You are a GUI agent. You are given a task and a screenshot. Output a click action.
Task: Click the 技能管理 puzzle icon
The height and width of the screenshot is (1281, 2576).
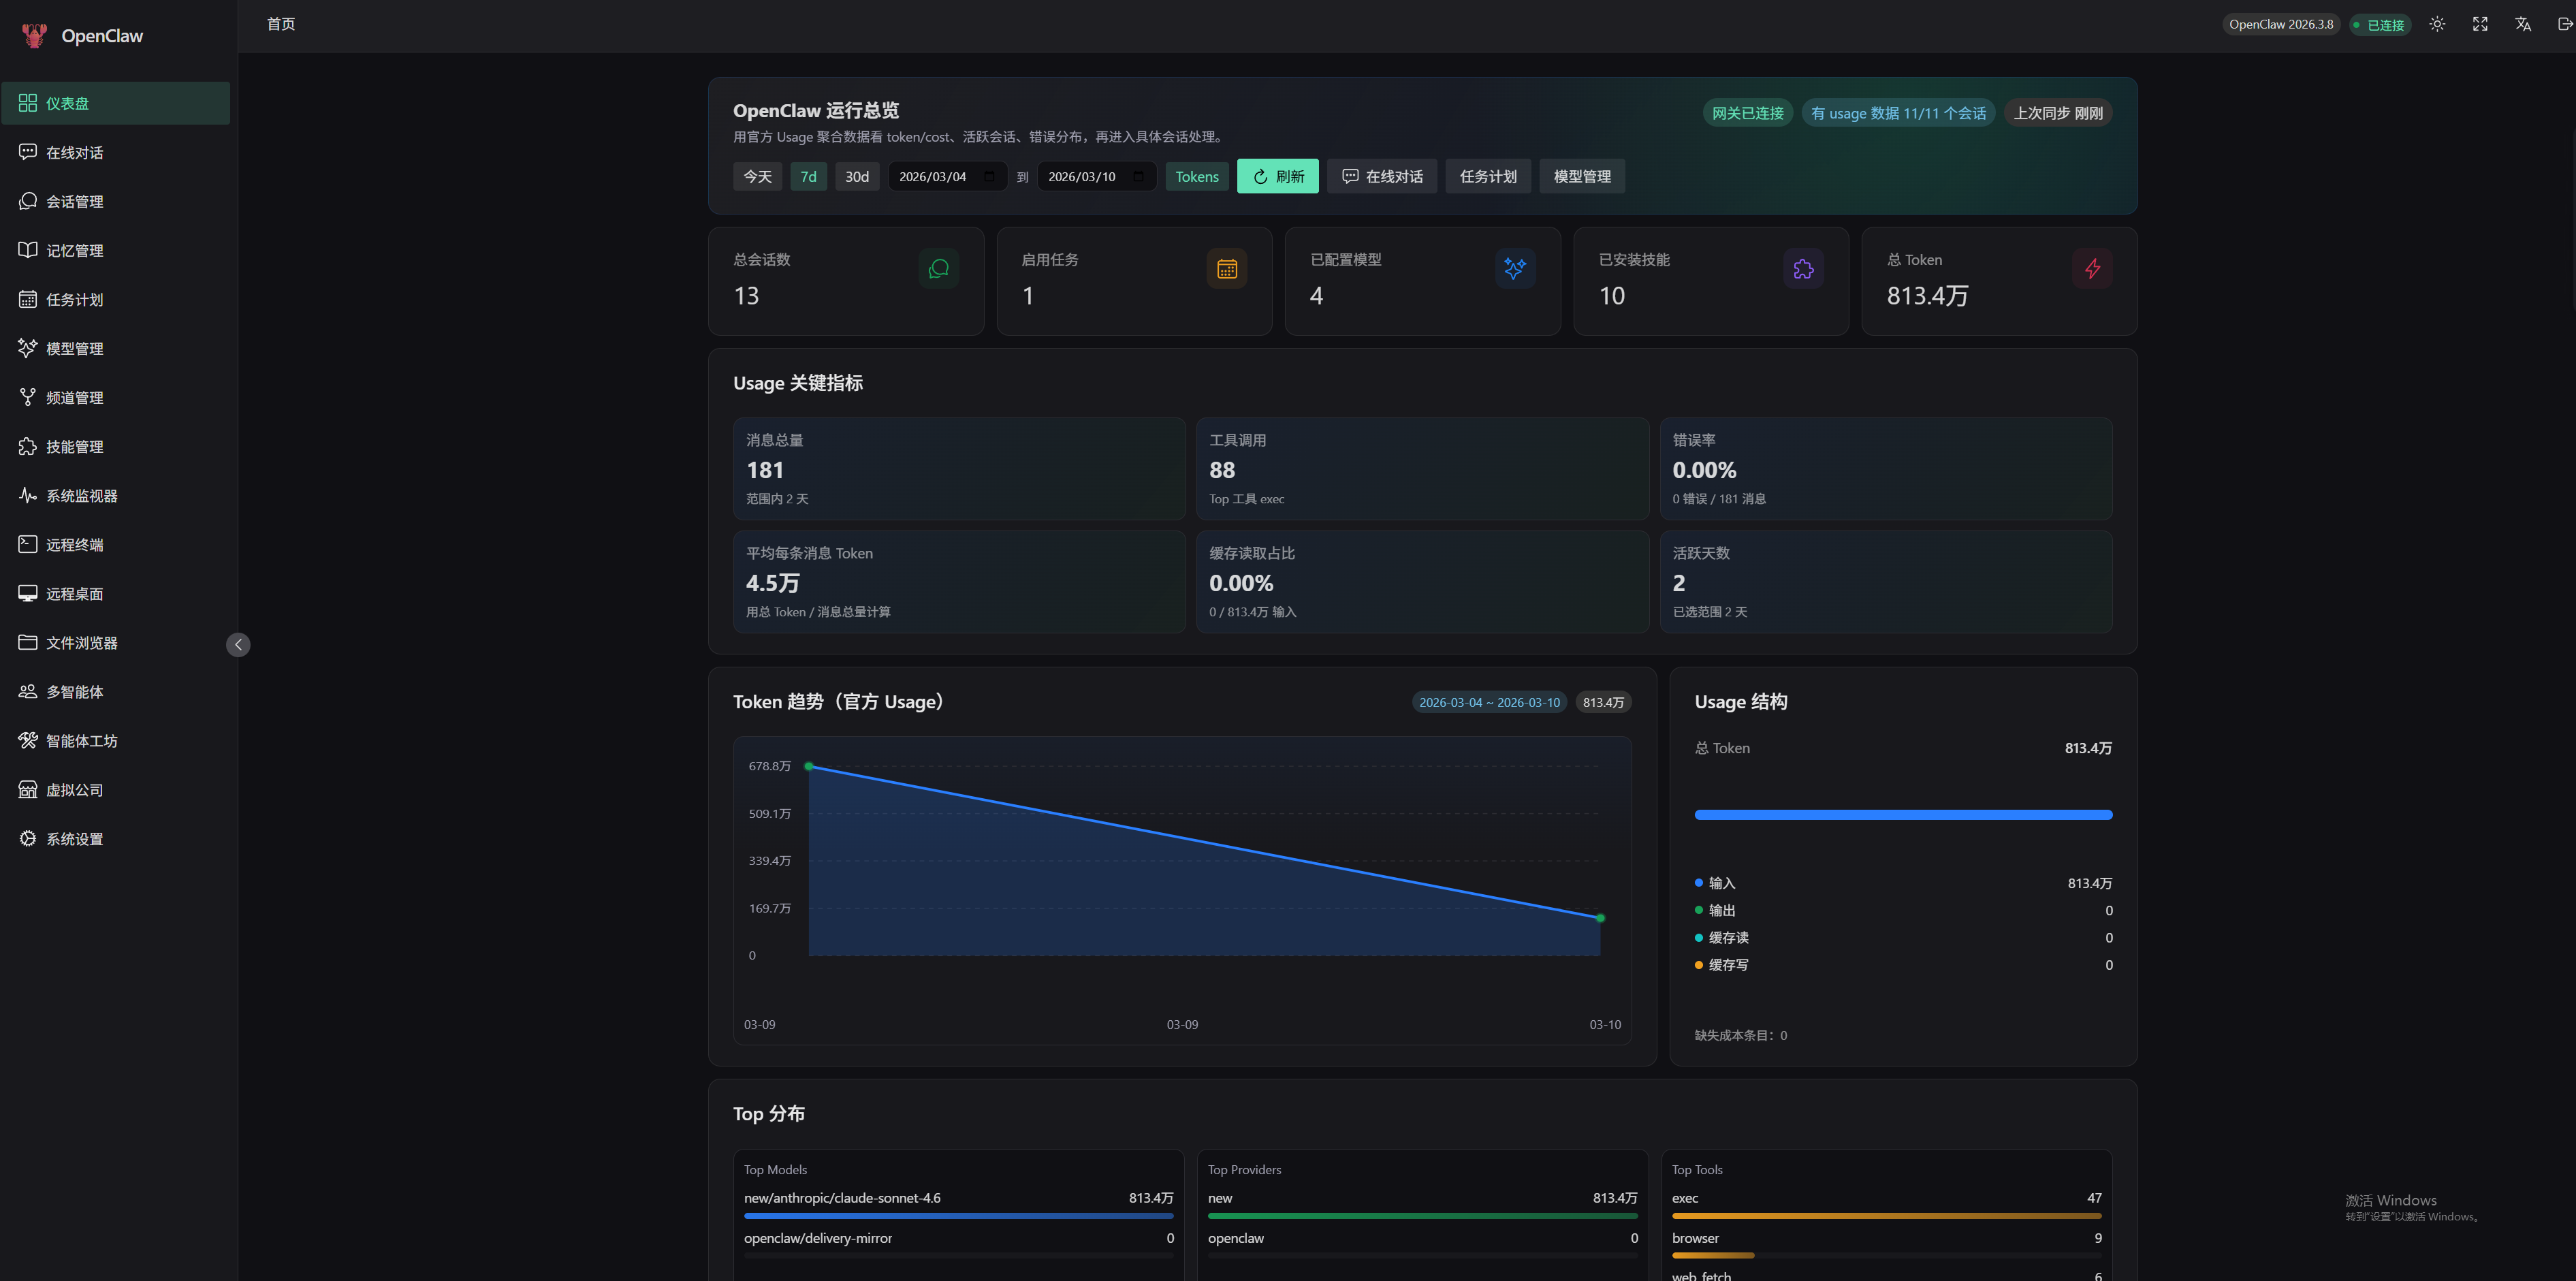pos(28,446)
